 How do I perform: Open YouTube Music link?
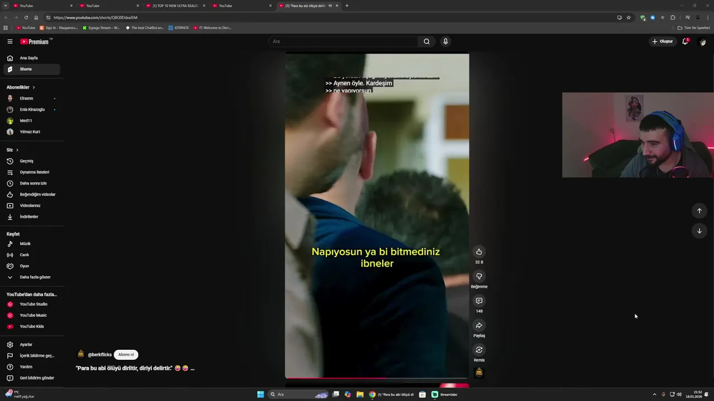pos(31,315)
